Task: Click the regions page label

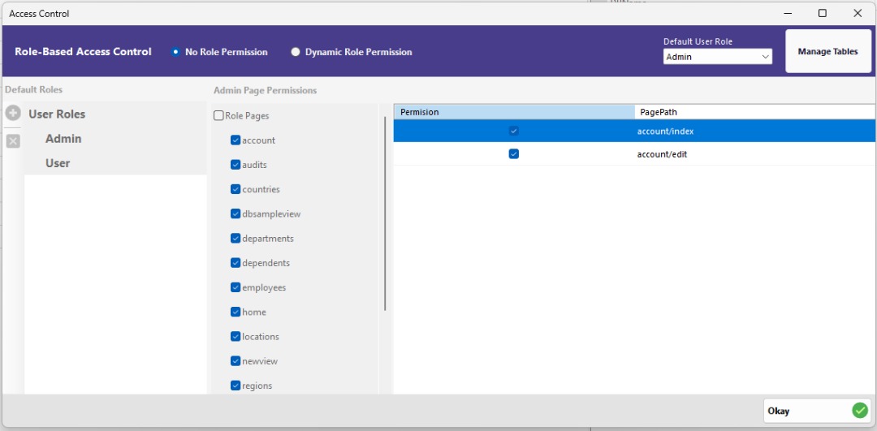Action: (x=257, y=386)
